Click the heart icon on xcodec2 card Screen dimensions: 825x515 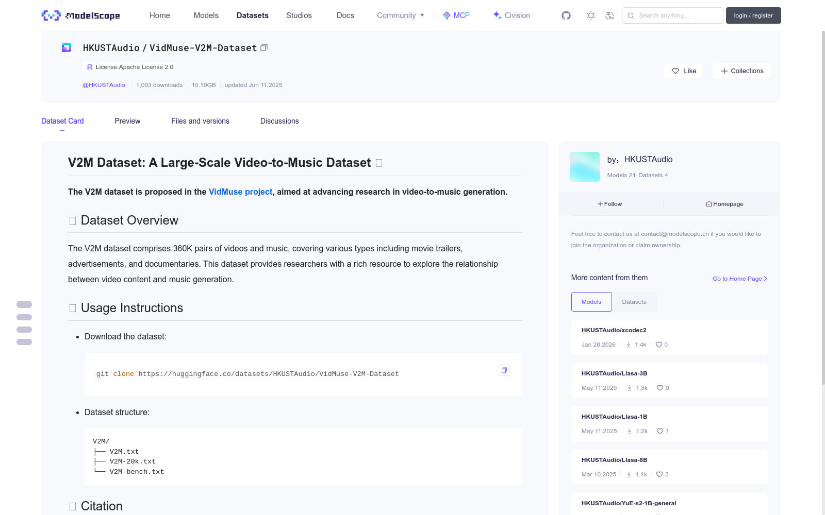[x=659, y=345]
